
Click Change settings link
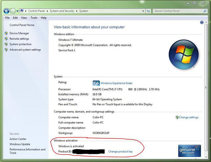point(189,117)
